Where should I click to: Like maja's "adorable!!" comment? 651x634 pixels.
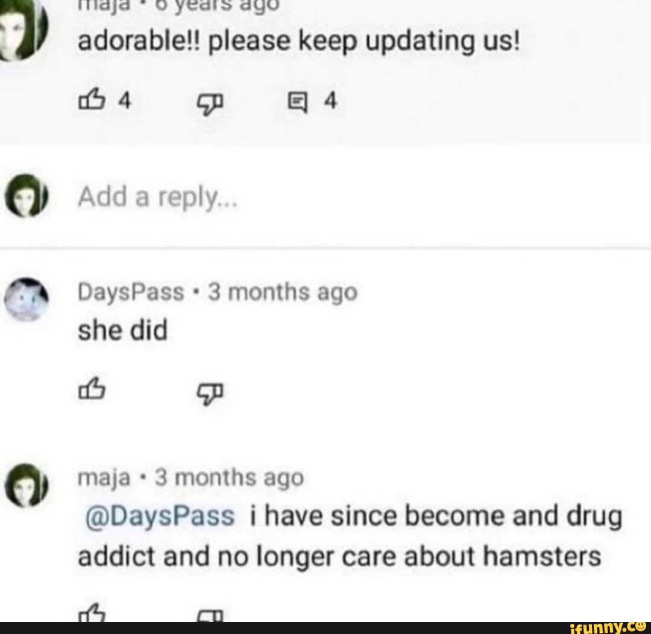coord(91,99)
